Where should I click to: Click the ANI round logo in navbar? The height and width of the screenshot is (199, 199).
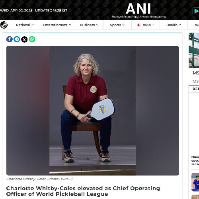4,25
